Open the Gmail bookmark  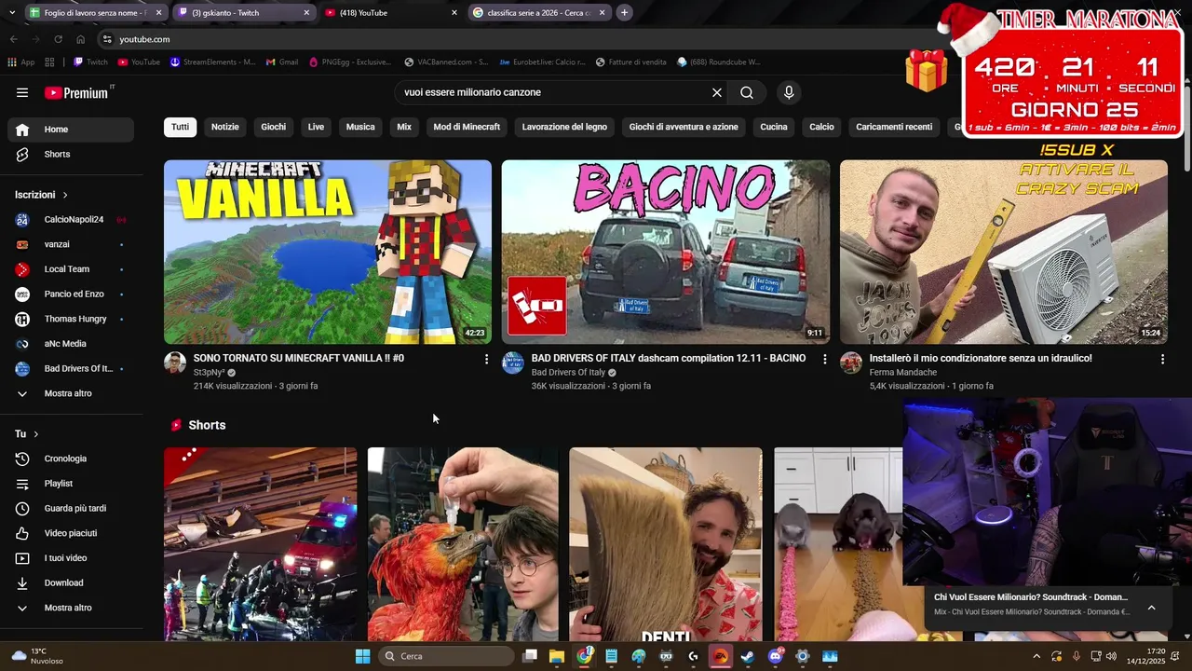(282, 62)
